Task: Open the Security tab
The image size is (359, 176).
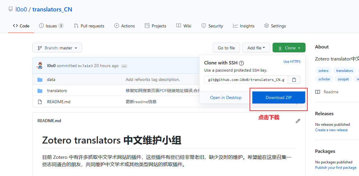Action: point(212,26)
